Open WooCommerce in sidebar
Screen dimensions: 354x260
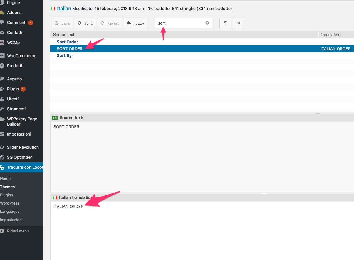tap(22, 56)
